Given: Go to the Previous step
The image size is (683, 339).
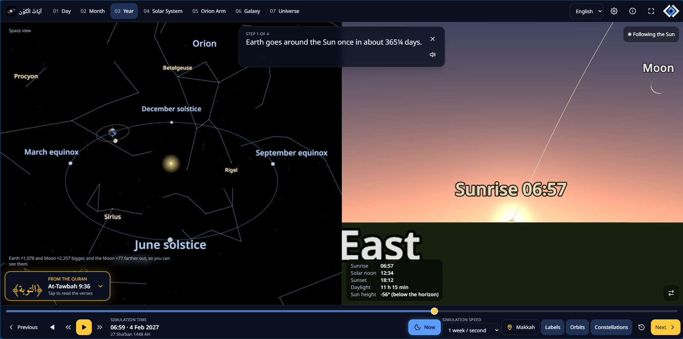Looking at the screenshot, I should (23, 327).
